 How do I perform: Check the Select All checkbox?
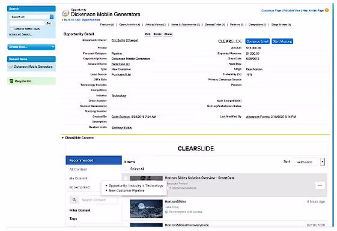[127, 169]
